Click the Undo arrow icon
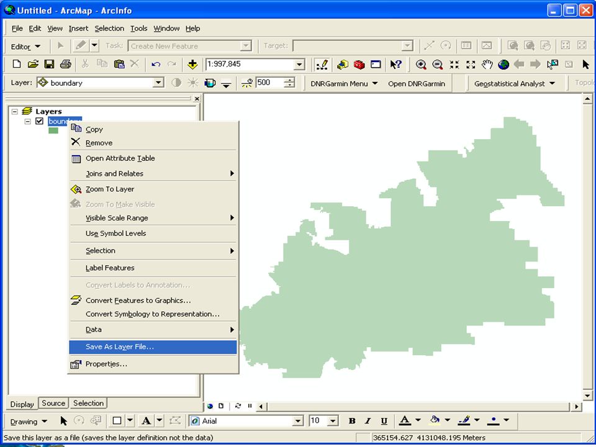Viewport: 596px width, 447px height. pos(155,64)
